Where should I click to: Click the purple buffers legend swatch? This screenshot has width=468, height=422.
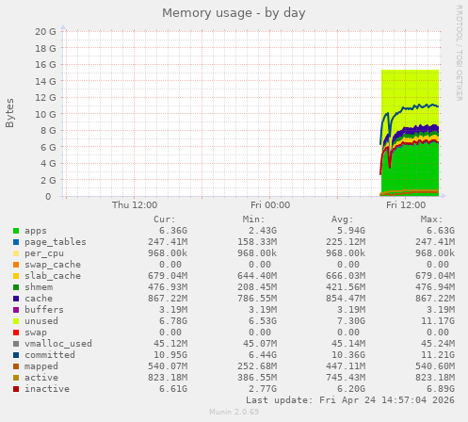pyautogui.click(x=16, y=310)
